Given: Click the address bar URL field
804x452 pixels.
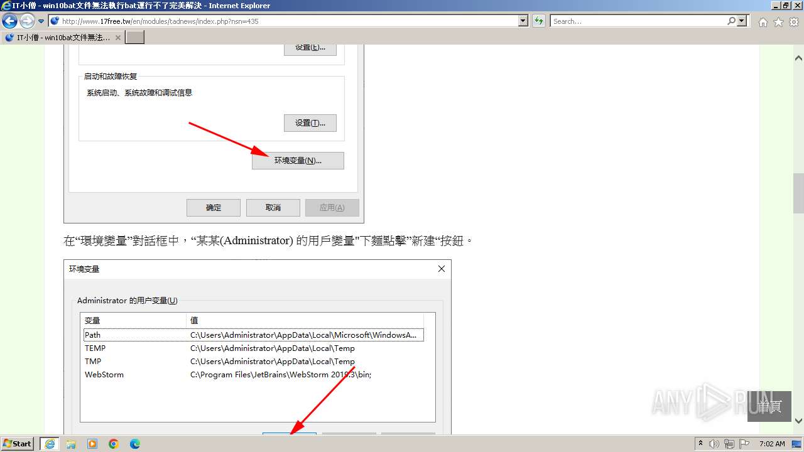Looking at the screenshot, I should coord(283,21).
